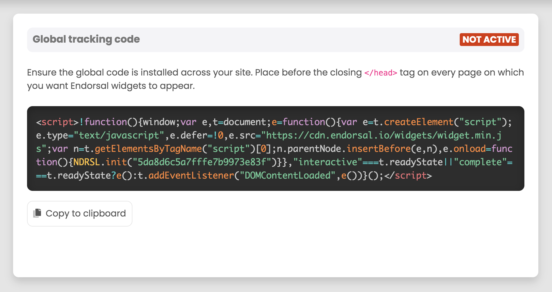
Task: Click the interactive readyState string
Action: pos(328,162)
